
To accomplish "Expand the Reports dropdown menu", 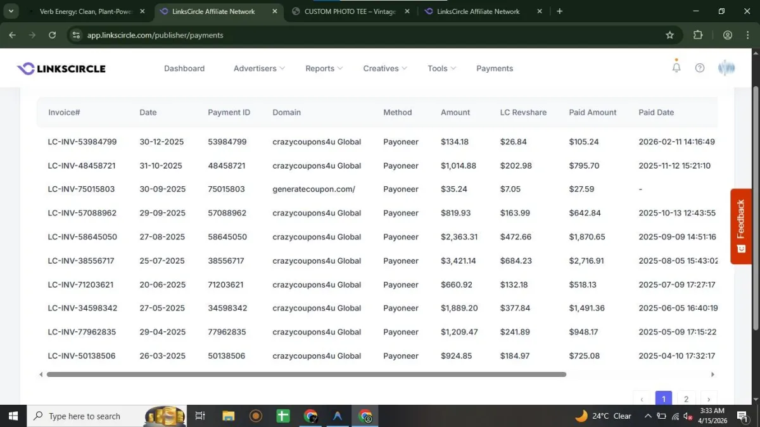I will click(324, 68).
